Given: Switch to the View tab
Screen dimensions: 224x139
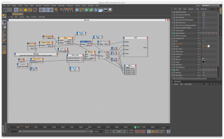Looking at the screenshot, I should (x=9, y=14).
